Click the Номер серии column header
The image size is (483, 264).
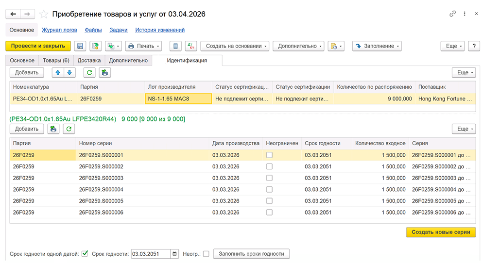(142, 143)
